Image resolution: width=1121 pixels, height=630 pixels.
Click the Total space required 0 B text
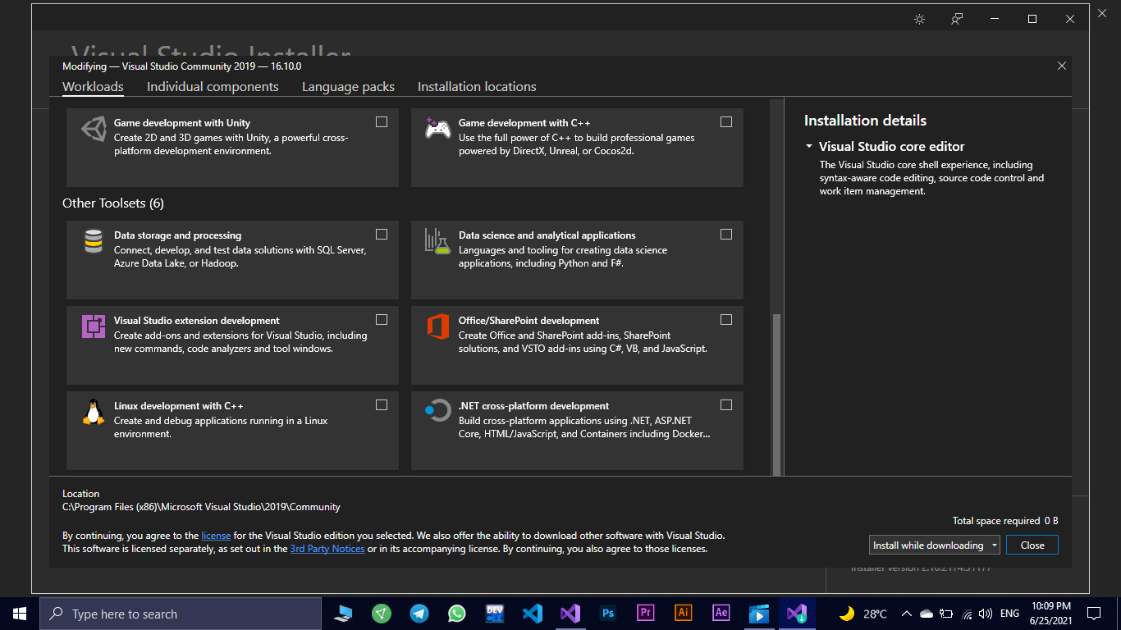(1005, 521)
